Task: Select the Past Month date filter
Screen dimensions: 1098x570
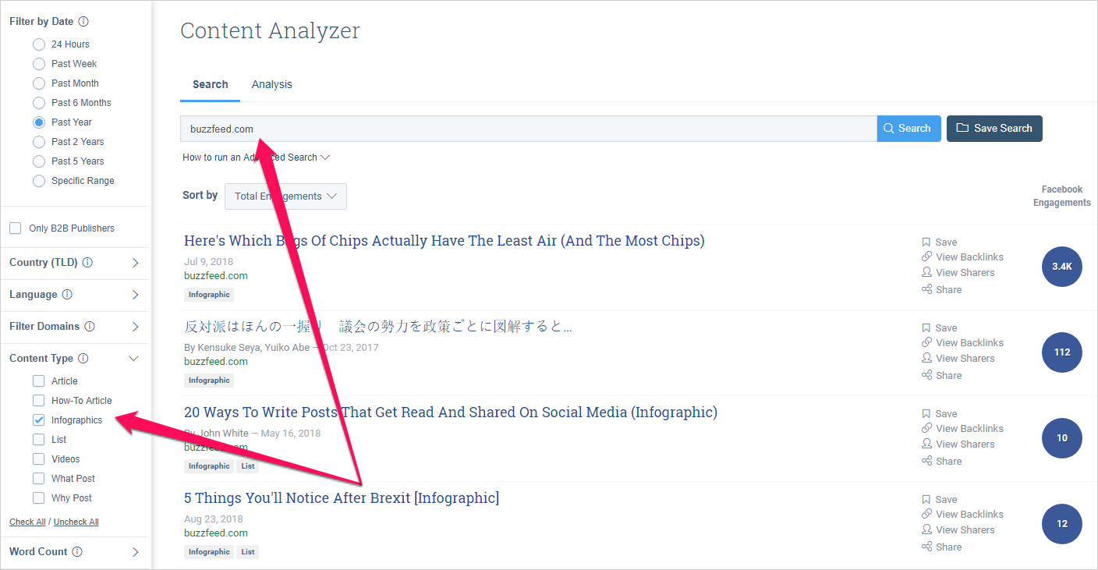Action: pyautogui.click(x=39, y=83)
